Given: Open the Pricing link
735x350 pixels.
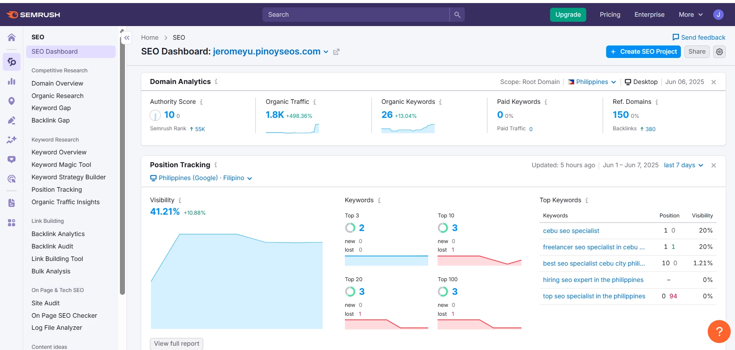Looking at the screenshot, I should pyautogui.click(x=610, y=15).
